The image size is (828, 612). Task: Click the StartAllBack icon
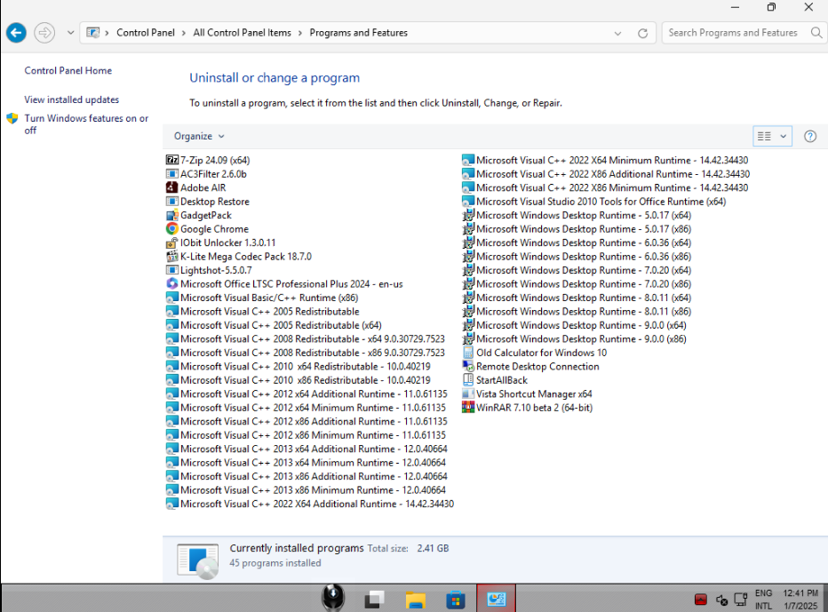pos(468,379)
